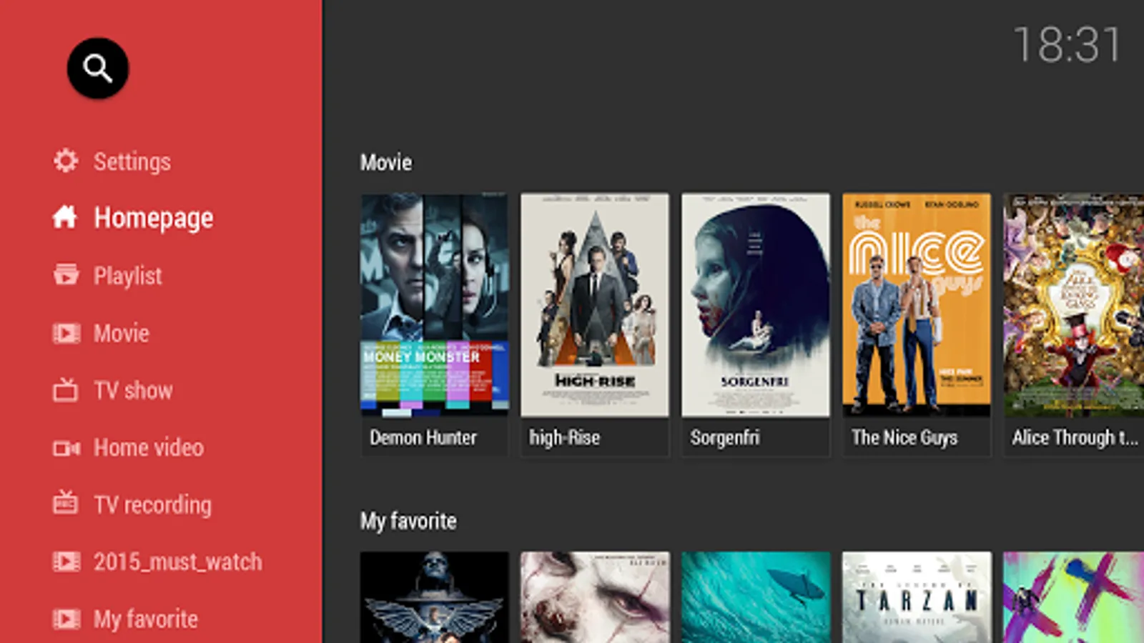Image resolution: width=1144 pixels, height=643 pixels.
Task: Select the shark ocean poster in My favorite
Action: click(756, 597)
